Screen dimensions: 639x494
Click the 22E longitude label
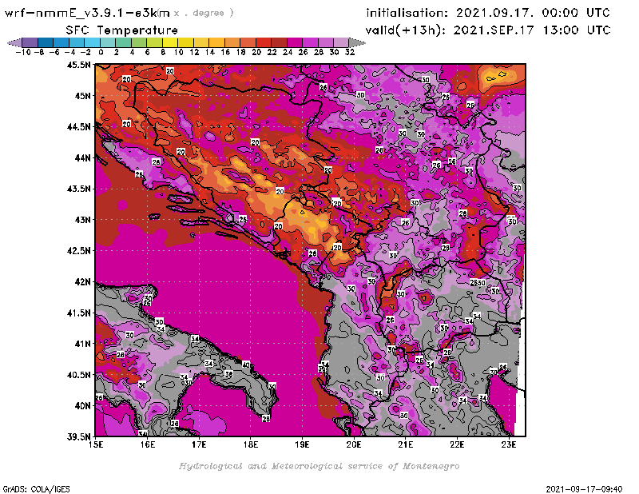point(457,444)
